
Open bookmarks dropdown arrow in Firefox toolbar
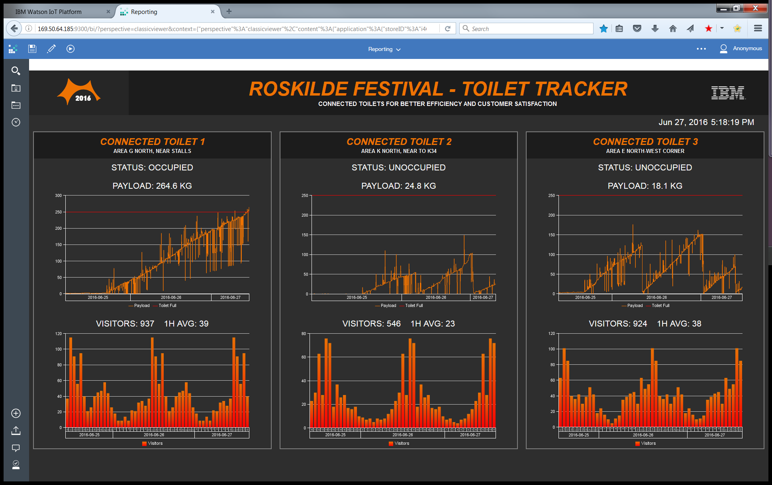(722, 28)
